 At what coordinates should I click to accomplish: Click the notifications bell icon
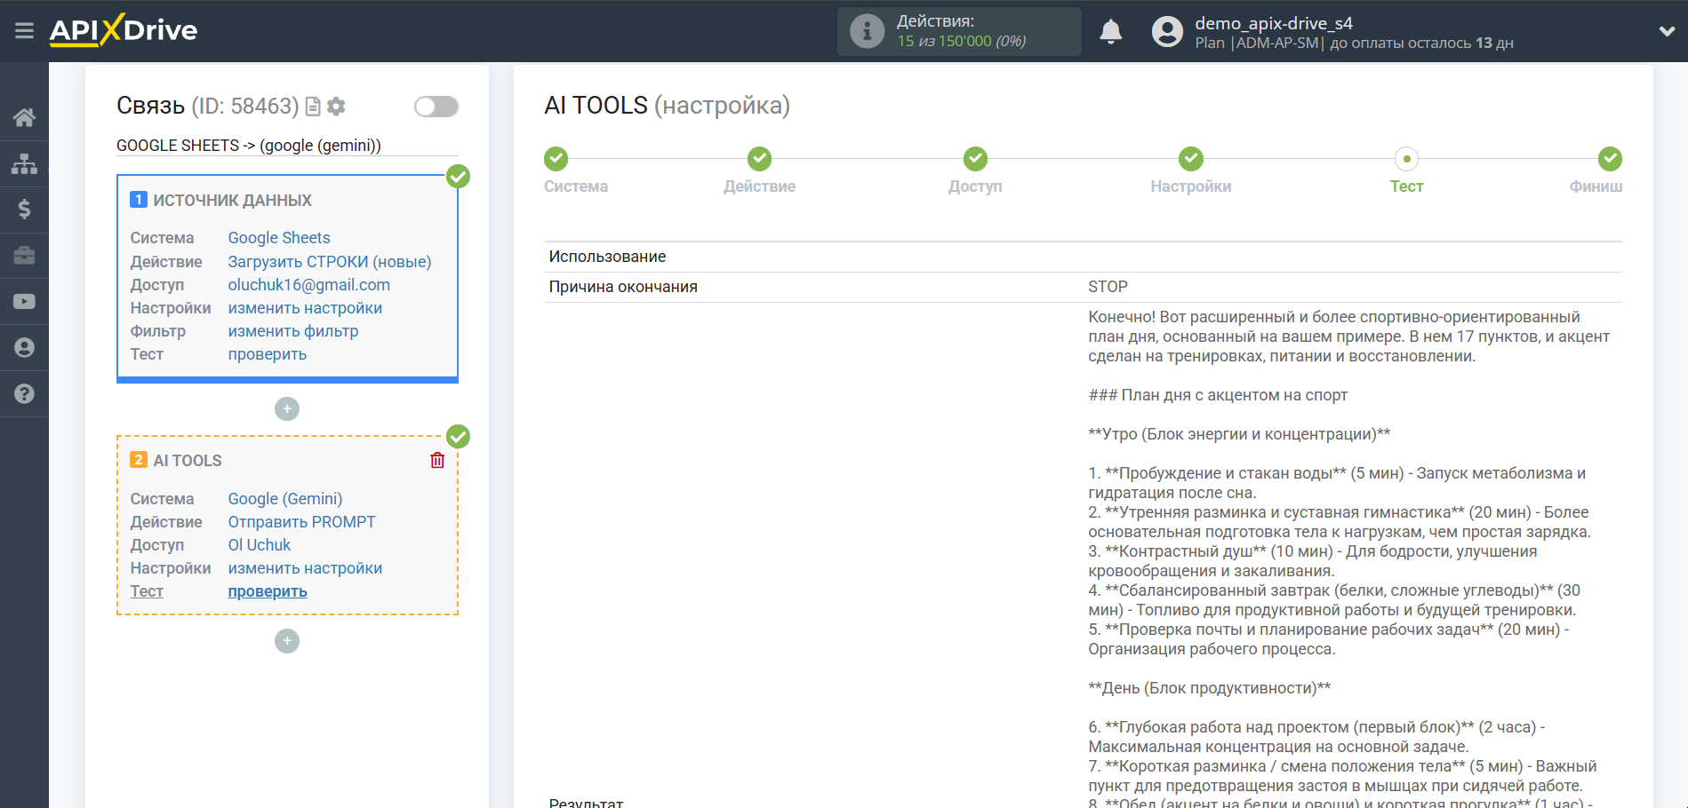1111,32
